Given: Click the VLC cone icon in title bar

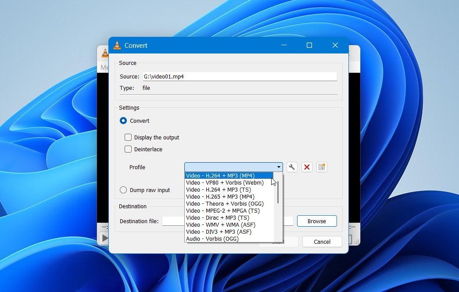Looking at the screenshot, I should point(117,45).
